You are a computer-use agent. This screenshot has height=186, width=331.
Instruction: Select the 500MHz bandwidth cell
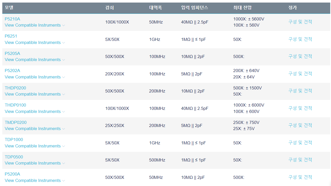(x=157, y=160)
